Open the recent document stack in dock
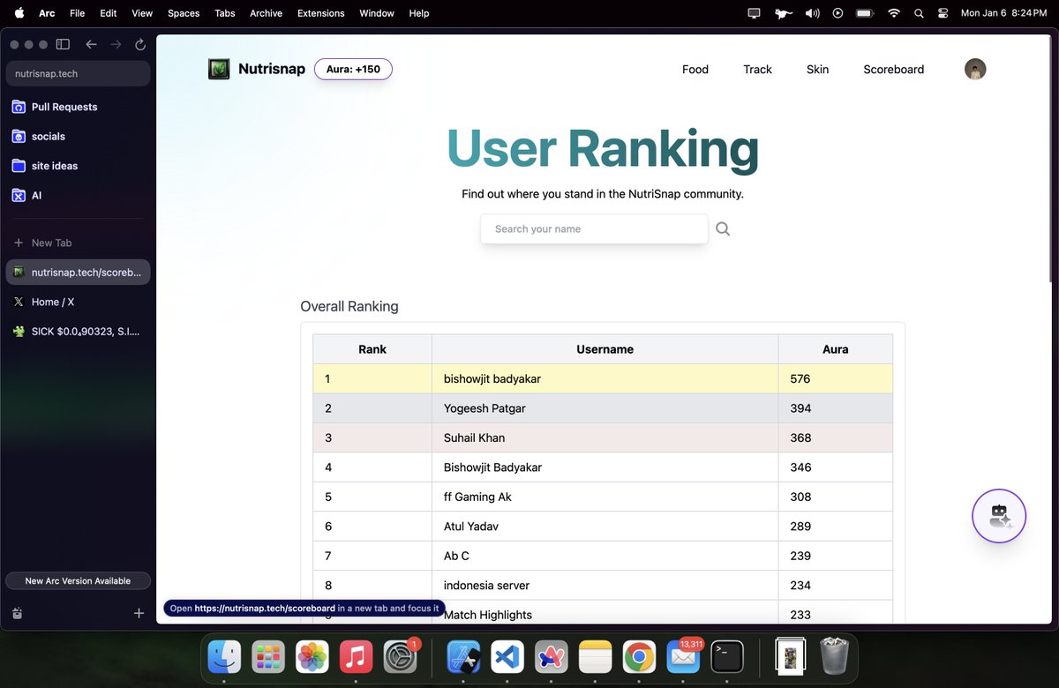1059x688 pixels. pos(791,657)
